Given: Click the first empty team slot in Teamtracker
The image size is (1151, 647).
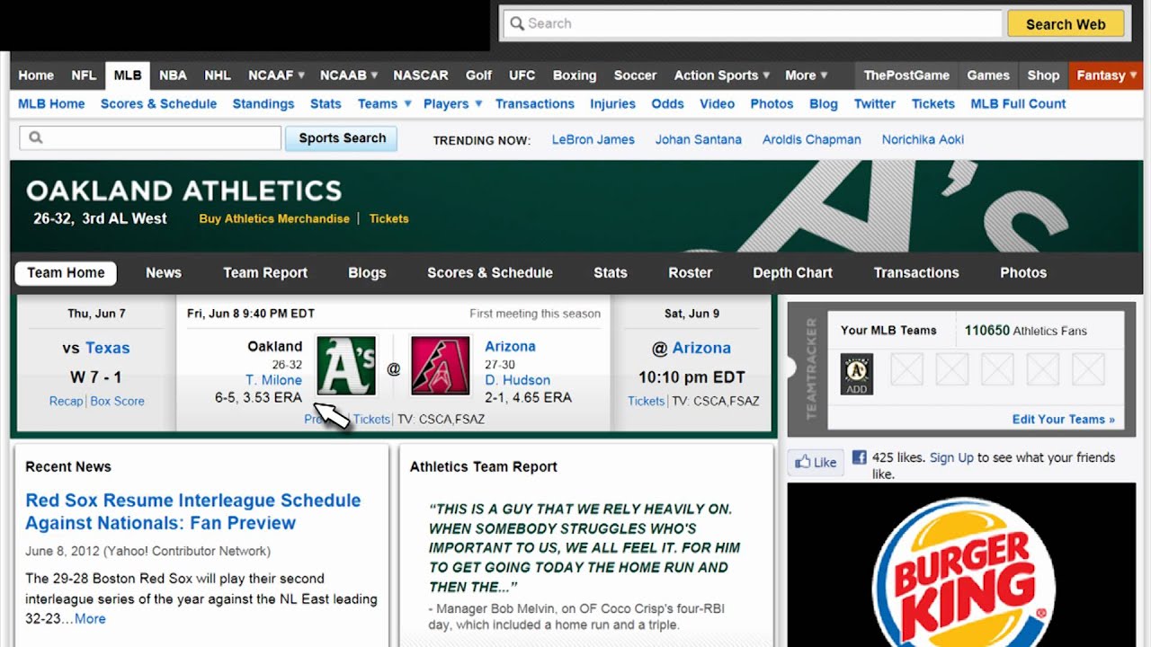Looking at the screenshot, I should point(906,369).
